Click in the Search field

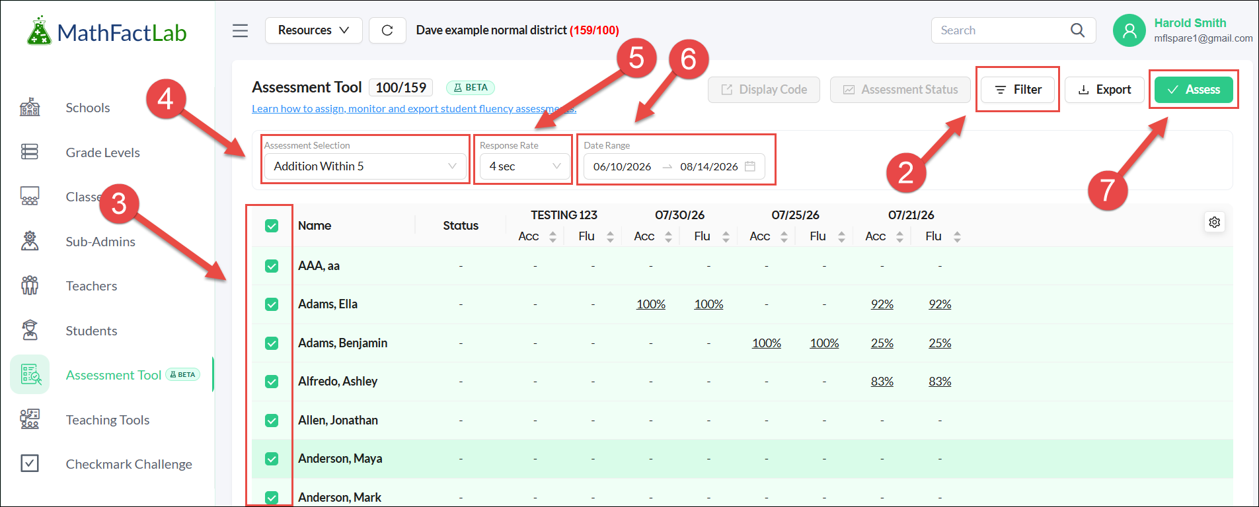1001,30
